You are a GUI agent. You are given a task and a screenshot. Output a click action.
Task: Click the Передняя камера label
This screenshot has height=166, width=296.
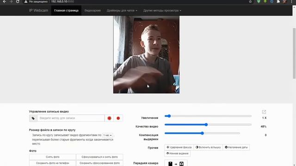[146, 163]
